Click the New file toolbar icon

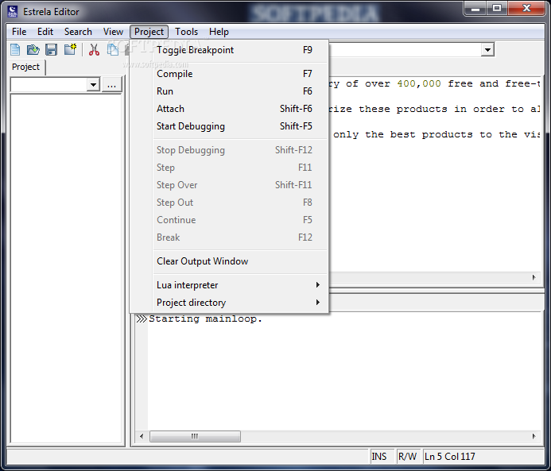[x=15, y=50]
